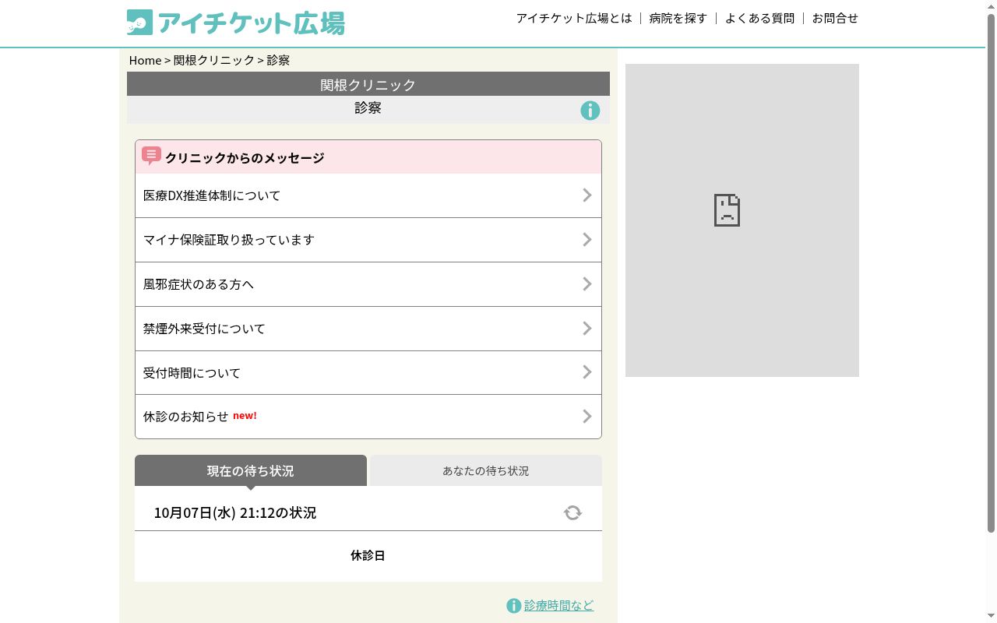This screenshot has width=997, height=623.
Task: Click the broken image placeholder icon
Action: [x=727, y=210]
